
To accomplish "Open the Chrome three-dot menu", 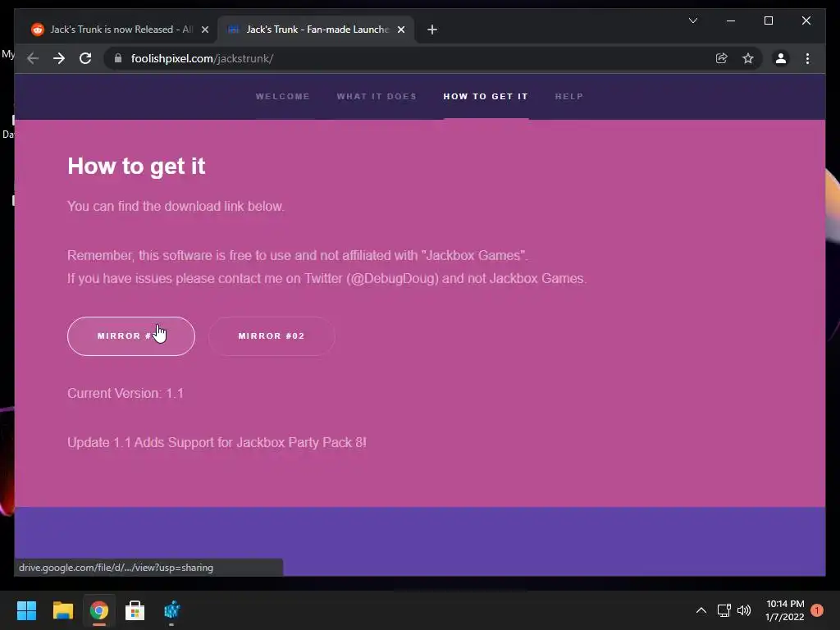I will point(807,58).
